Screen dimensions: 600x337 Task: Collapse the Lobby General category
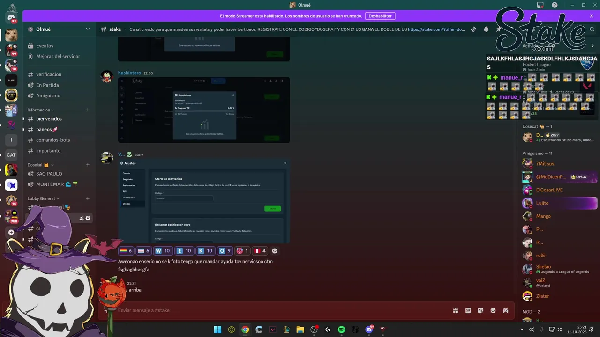pyautogui.click(x=44, y=198)
